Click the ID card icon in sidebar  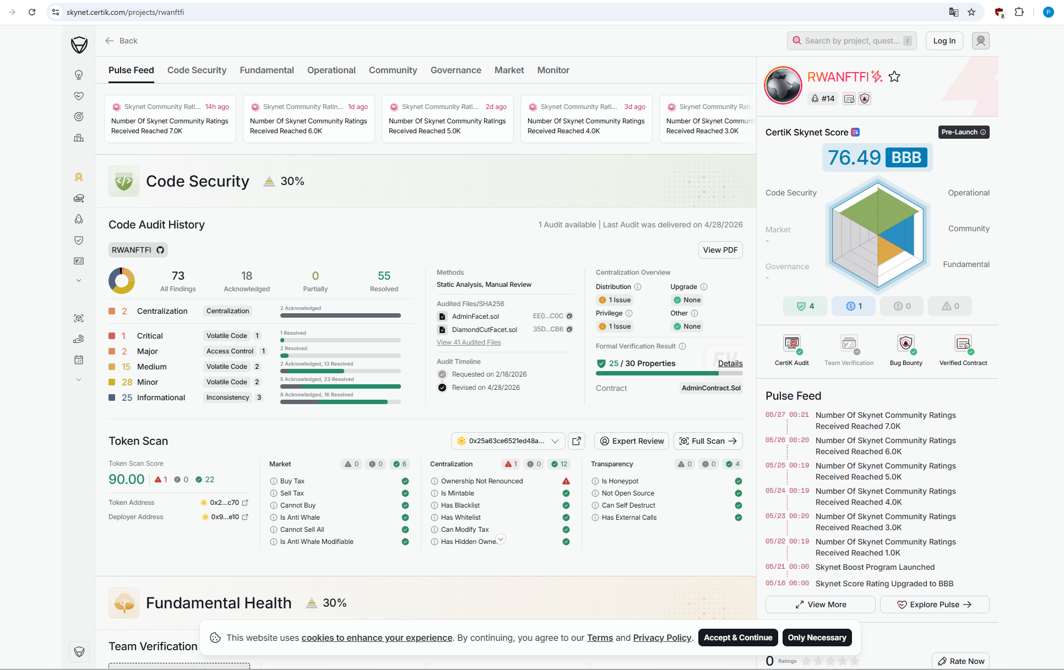tap(79, 261)
